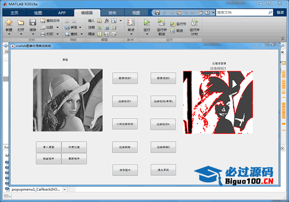This screenshot has height=202, width=289.
Task: Click the 新建 (New) file icon
Action: 9,23
